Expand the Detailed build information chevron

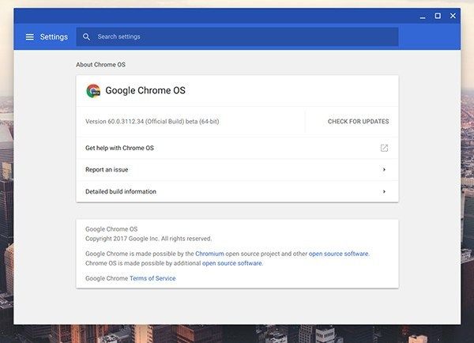[384, 191]
